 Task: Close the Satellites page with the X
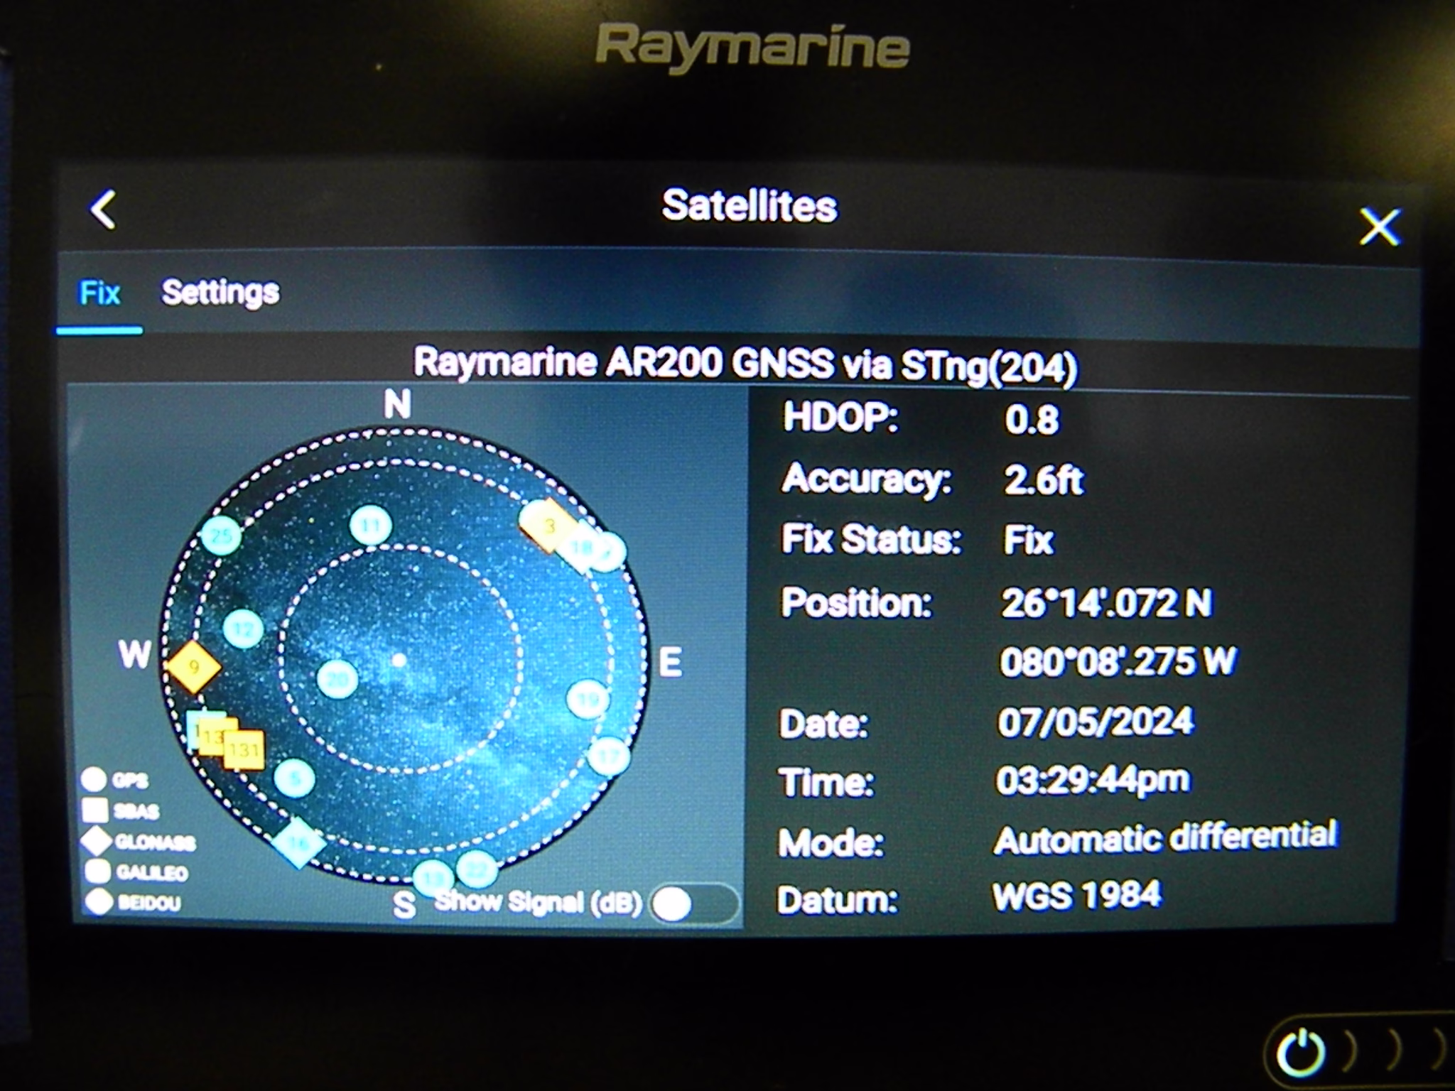point(1379,227)
